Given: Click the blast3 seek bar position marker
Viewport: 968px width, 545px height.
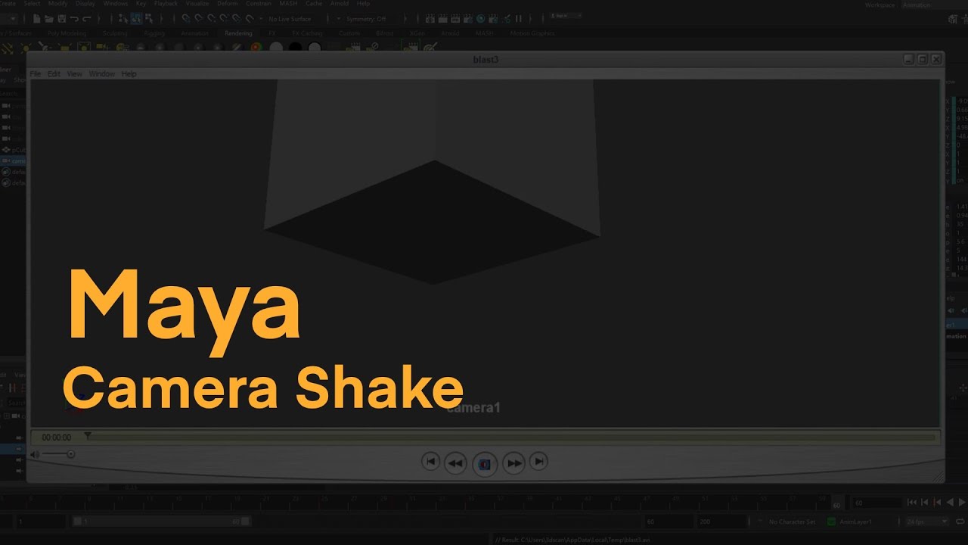Looking at the screenshot, I should (x=88, y=436).
